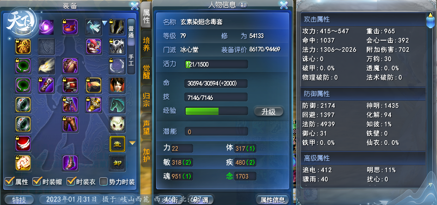
Task: Click the 升级 button
Action: [x=268, y=112]
